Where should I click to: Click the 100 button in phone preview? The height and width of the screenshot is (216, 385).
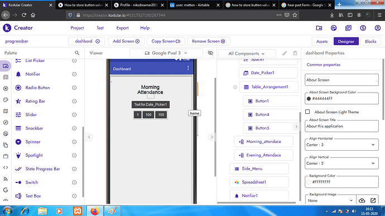(148, 115)
